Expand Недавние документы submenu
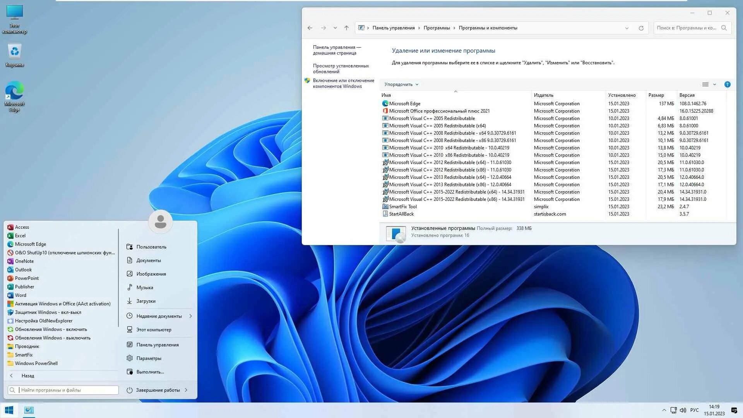The height and width of the screenshot is (418, 743). [x=190, y=316]
